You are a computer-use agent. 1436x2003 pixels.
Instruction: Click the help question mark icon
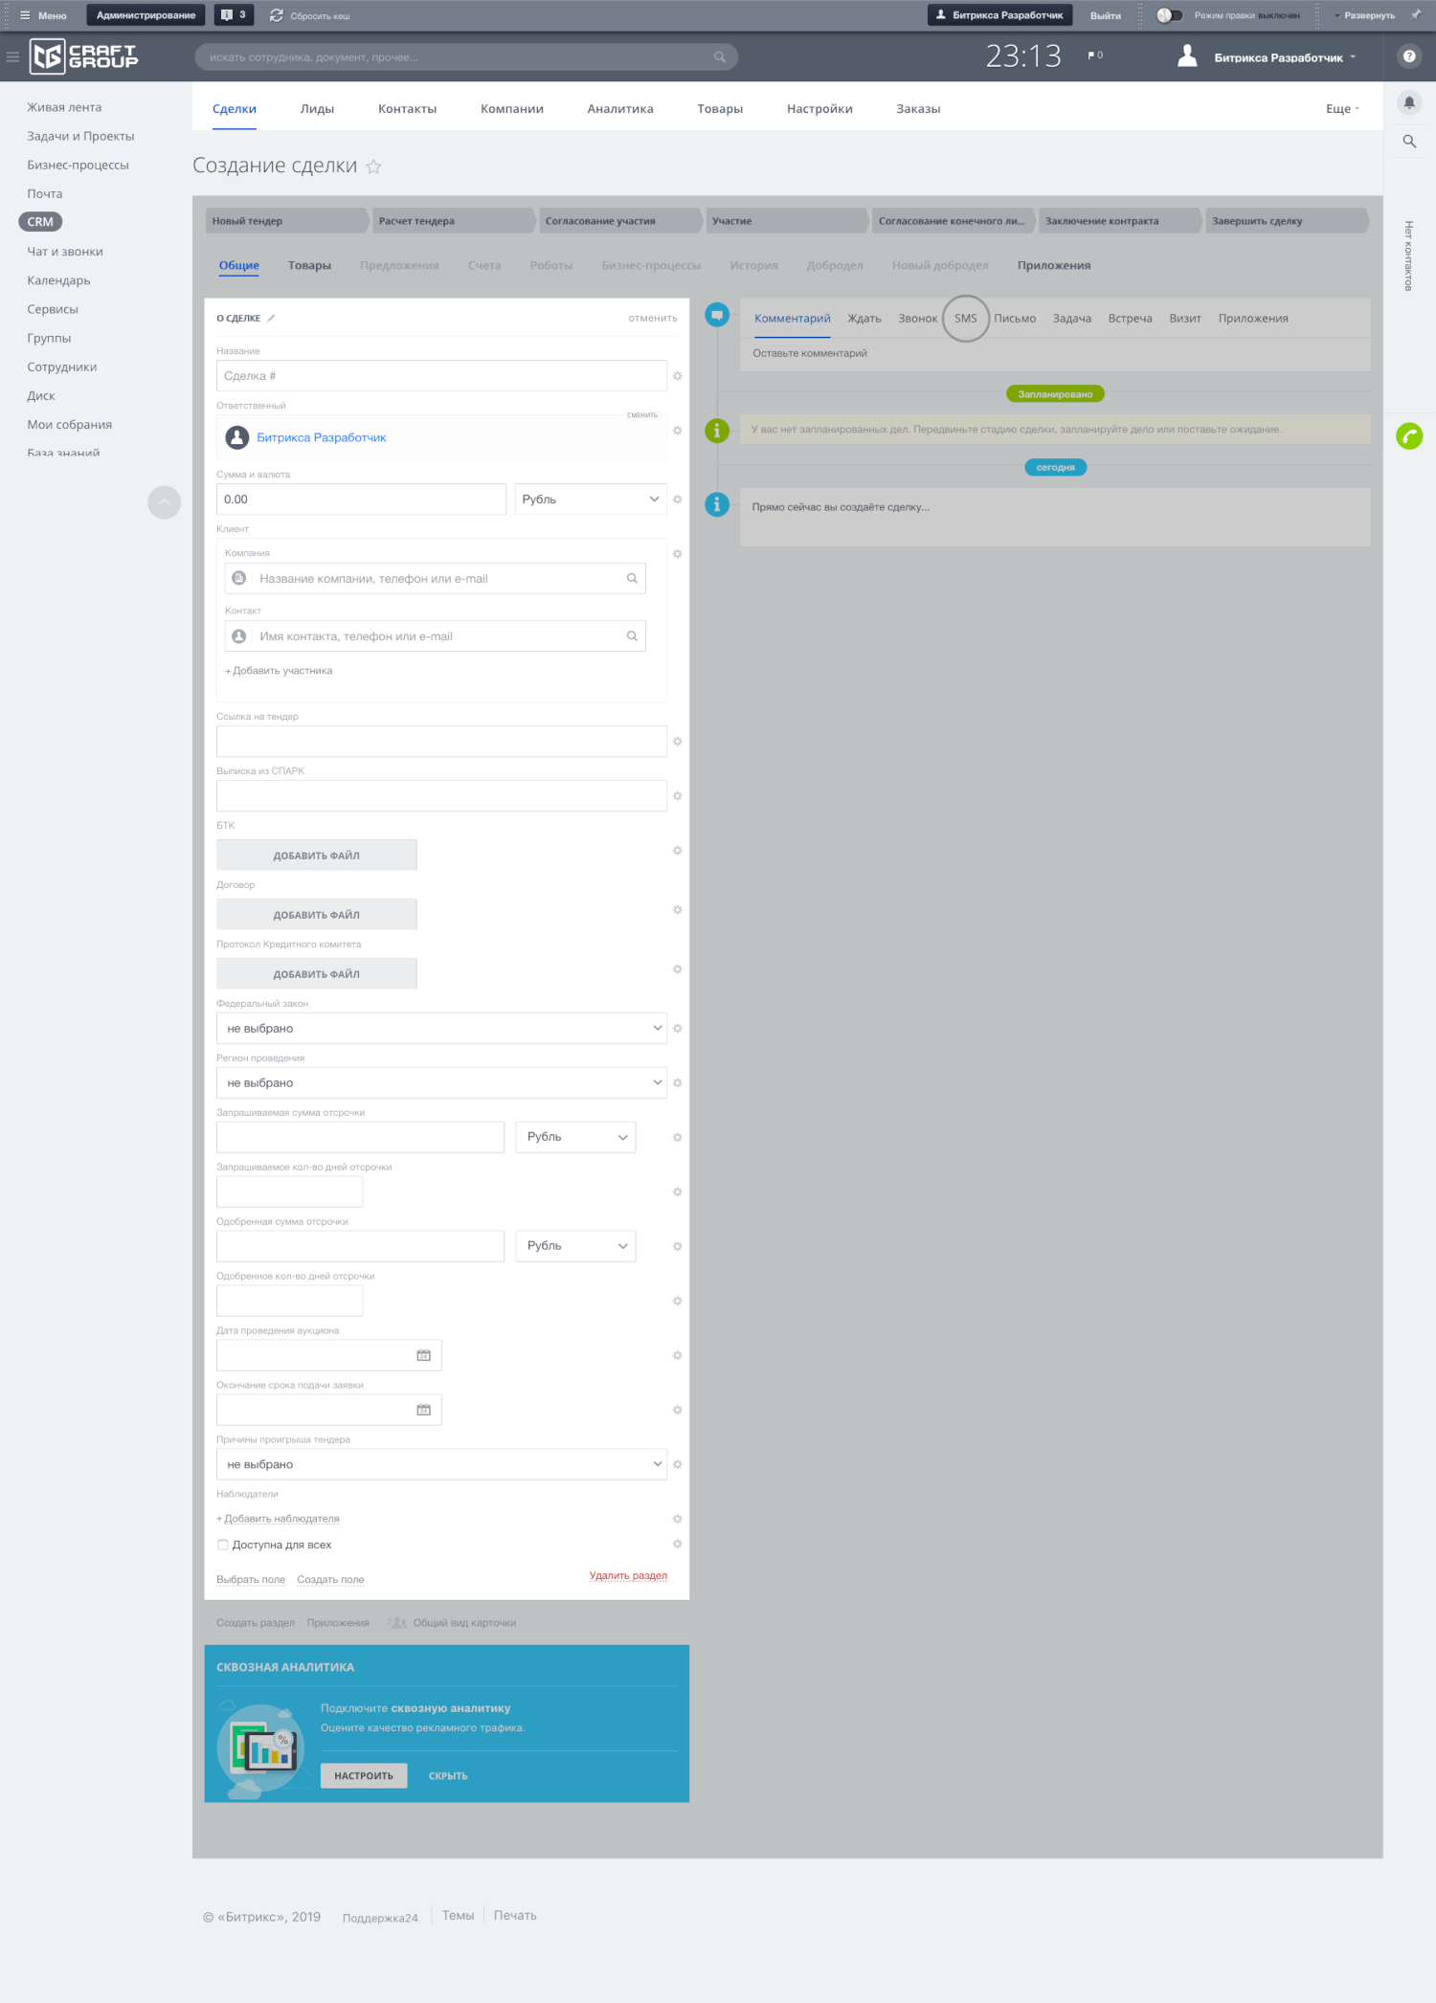1409,56
